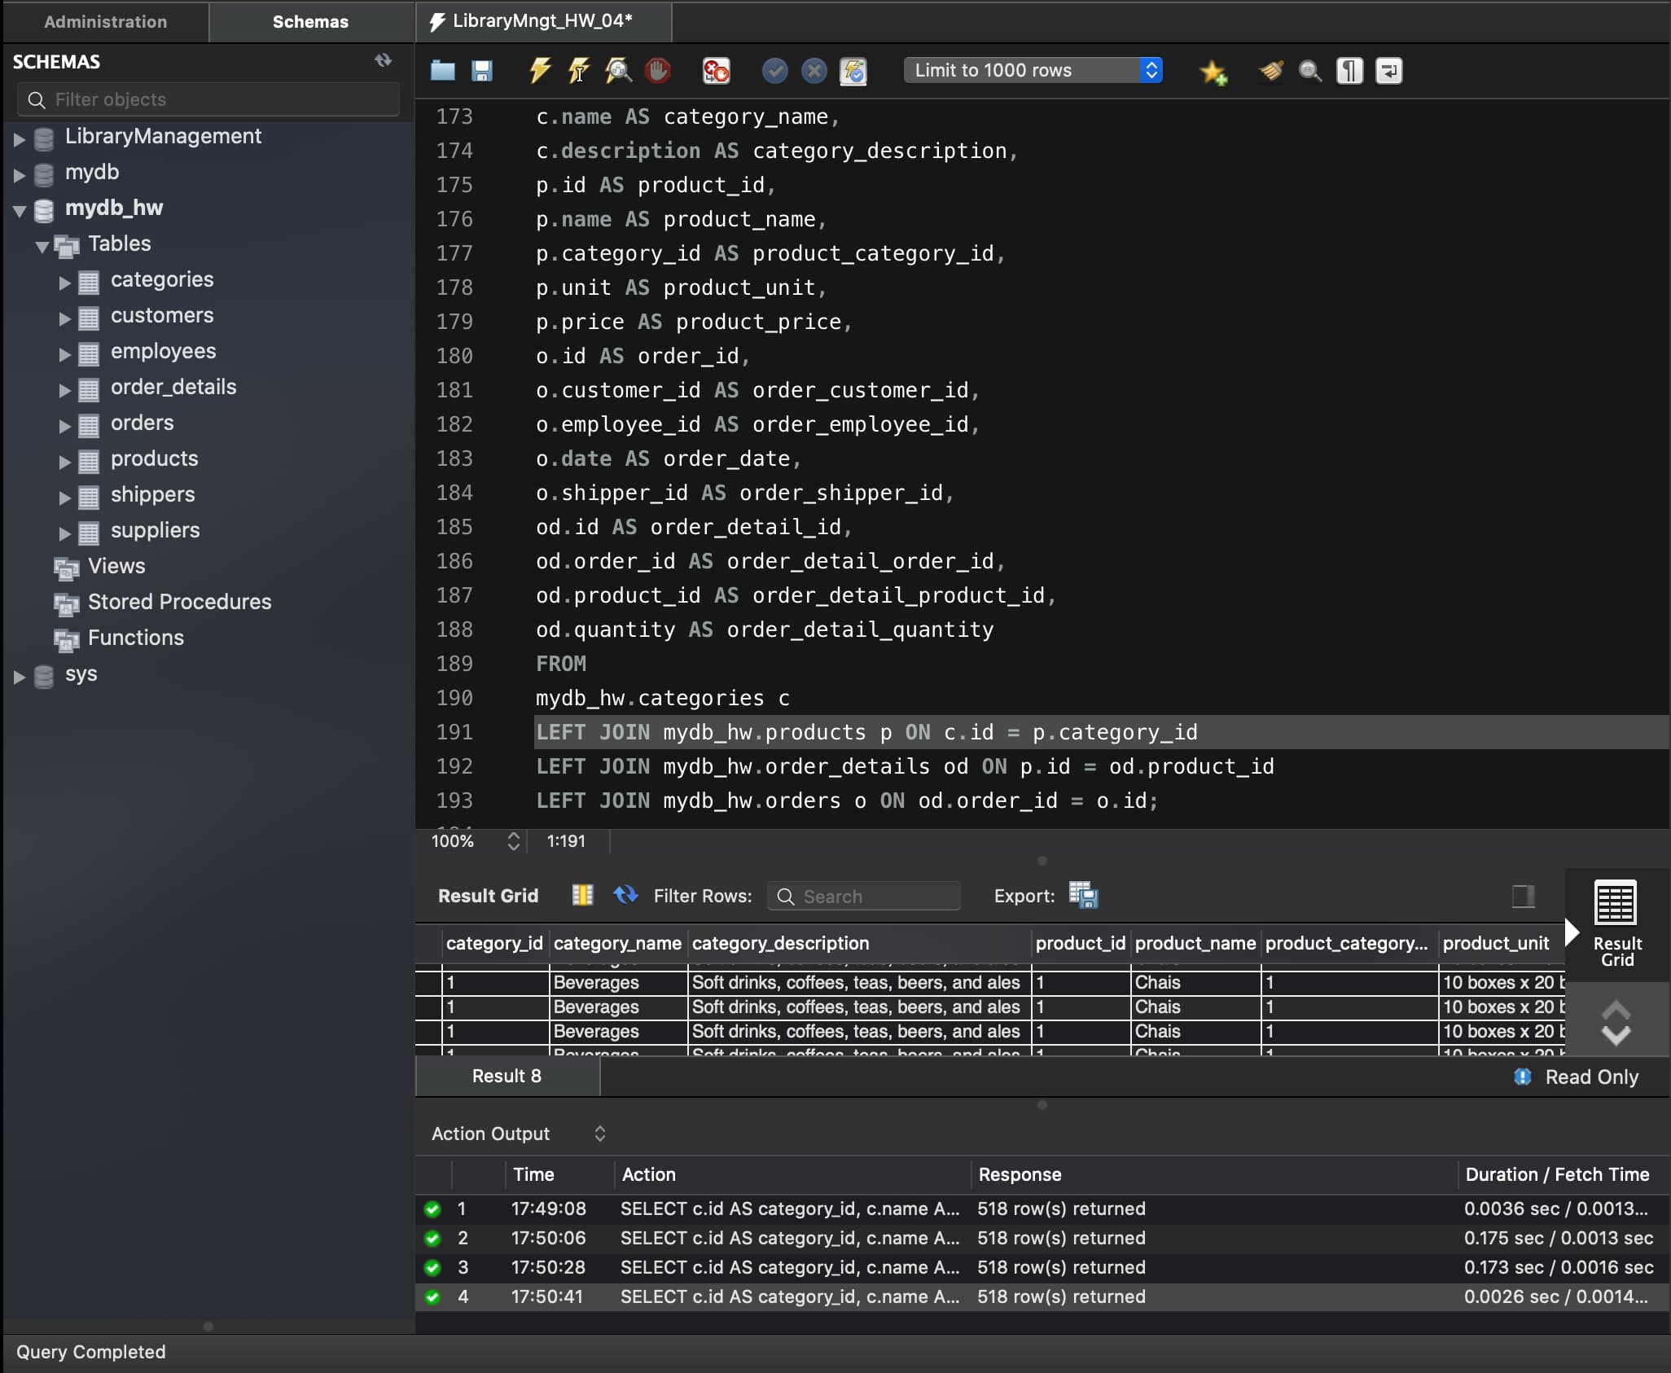1671x1373 pixels.
Task: Click the save script floppy disk icon
Action: coord(482,71)
